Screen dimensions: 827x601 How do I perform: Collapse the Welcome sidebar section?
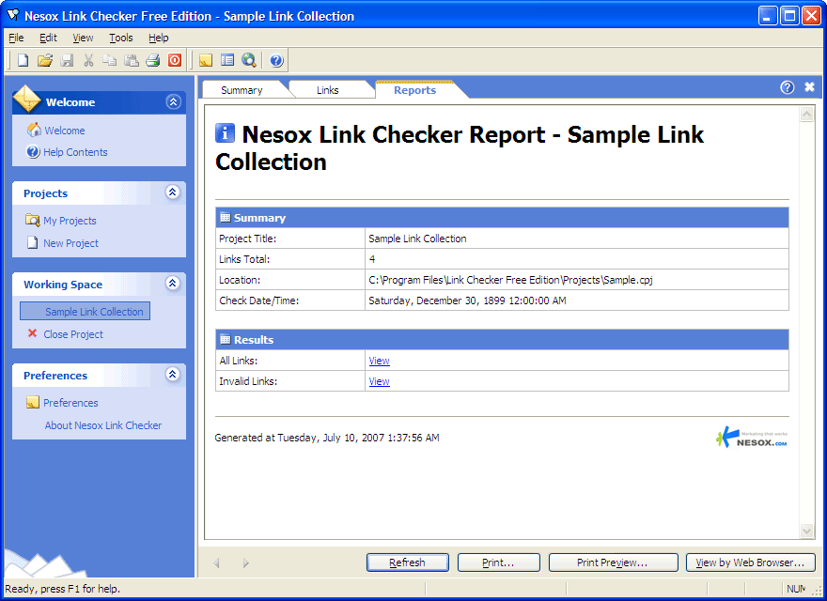[x=172, y=102]
